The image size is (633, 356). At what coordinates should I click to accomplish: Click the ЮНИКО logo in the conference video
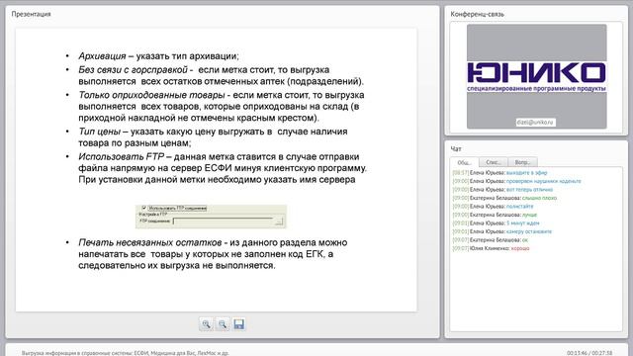pos(536,77)
